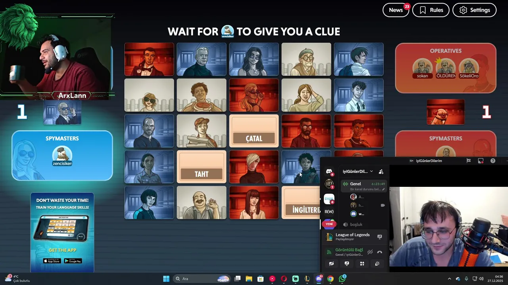
Task: Select the TAHT word card
Action: 202,167
